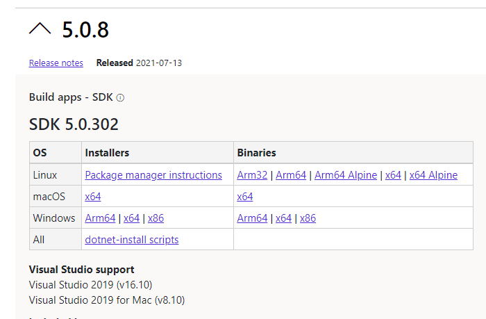Image resolution: width=486 pixels, height=319 pixels.
Task: Download Windows x86 installer
Action: [x=156, y=218]
